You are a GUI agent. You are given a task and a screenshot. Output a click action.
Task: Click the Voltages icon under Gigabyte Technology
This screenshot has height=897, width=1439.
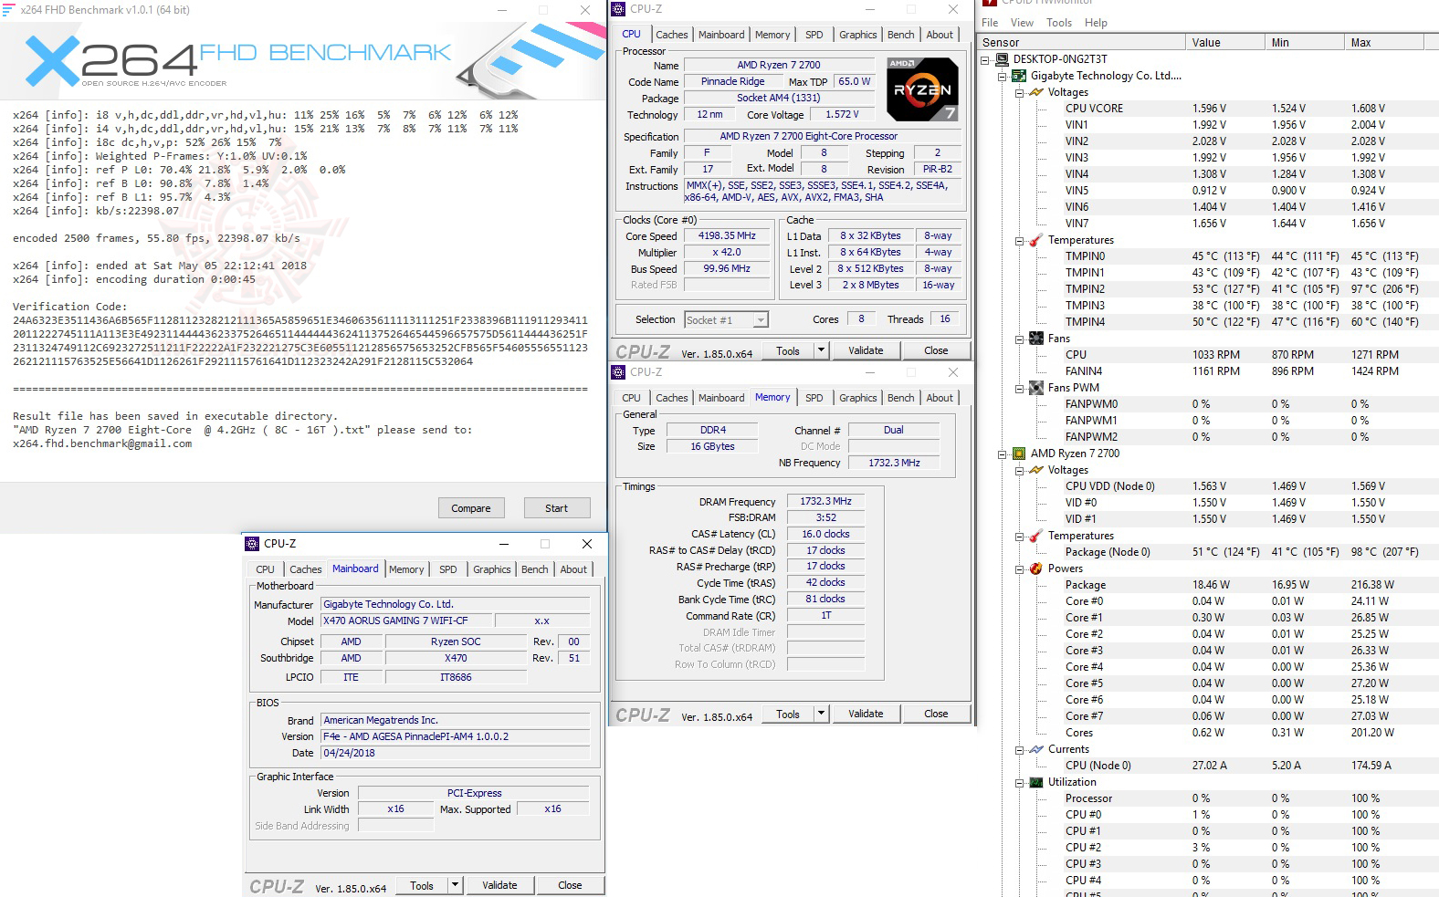click(1036, 92)
